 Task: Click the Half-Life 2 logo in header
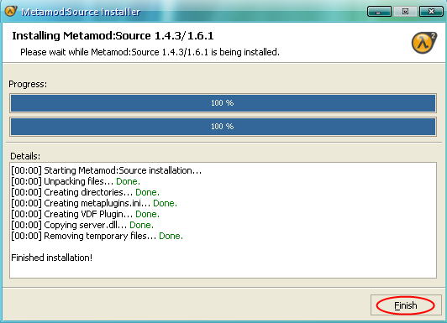click(424, 43)
